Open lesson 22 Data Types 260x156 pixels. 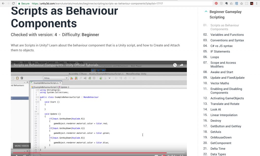[x=218, y=154]
